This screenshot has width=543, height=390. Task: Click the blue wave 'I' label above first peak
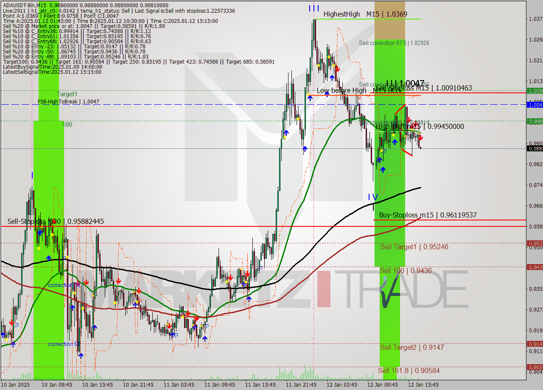coord(32,175)
